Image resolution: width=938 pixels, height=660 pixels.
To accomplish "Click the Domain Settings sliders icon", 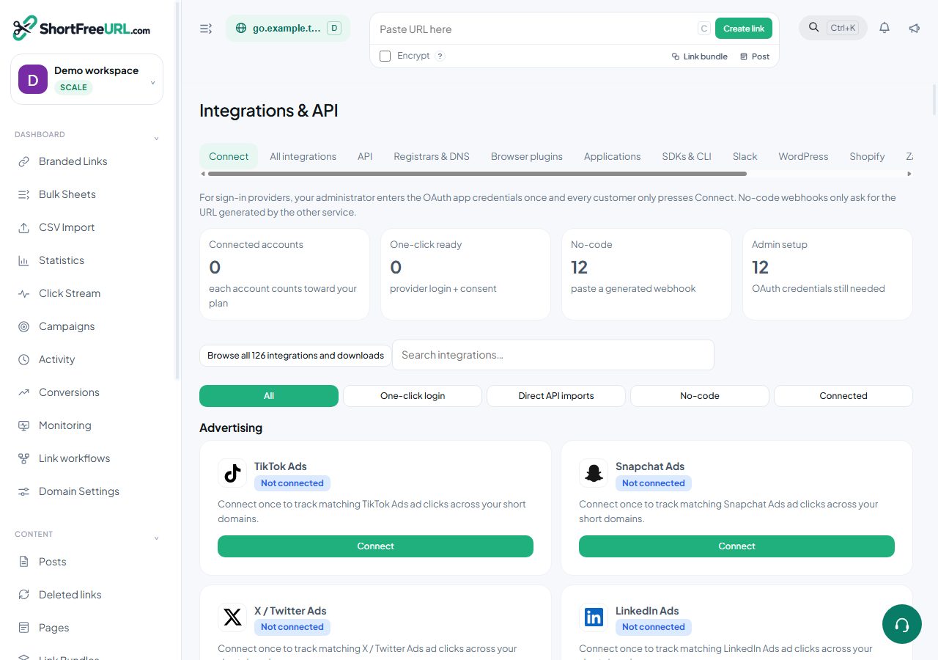I will click(x=24, y=491).
